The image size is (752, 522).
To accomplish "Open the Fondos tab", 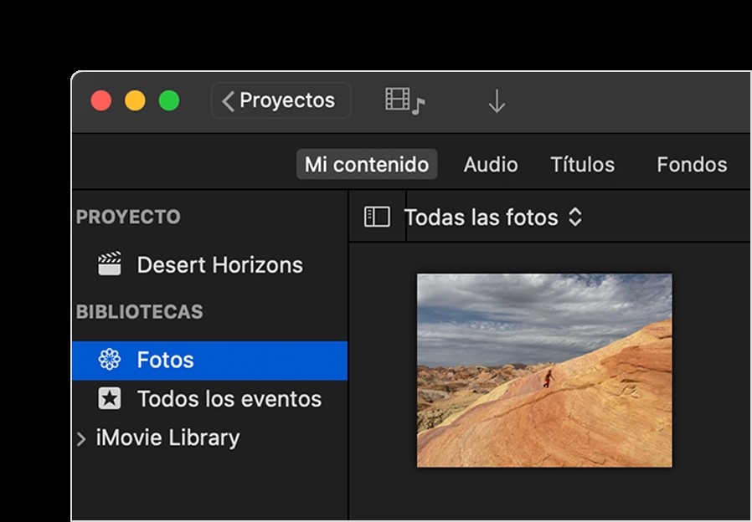I will [692, 164].
